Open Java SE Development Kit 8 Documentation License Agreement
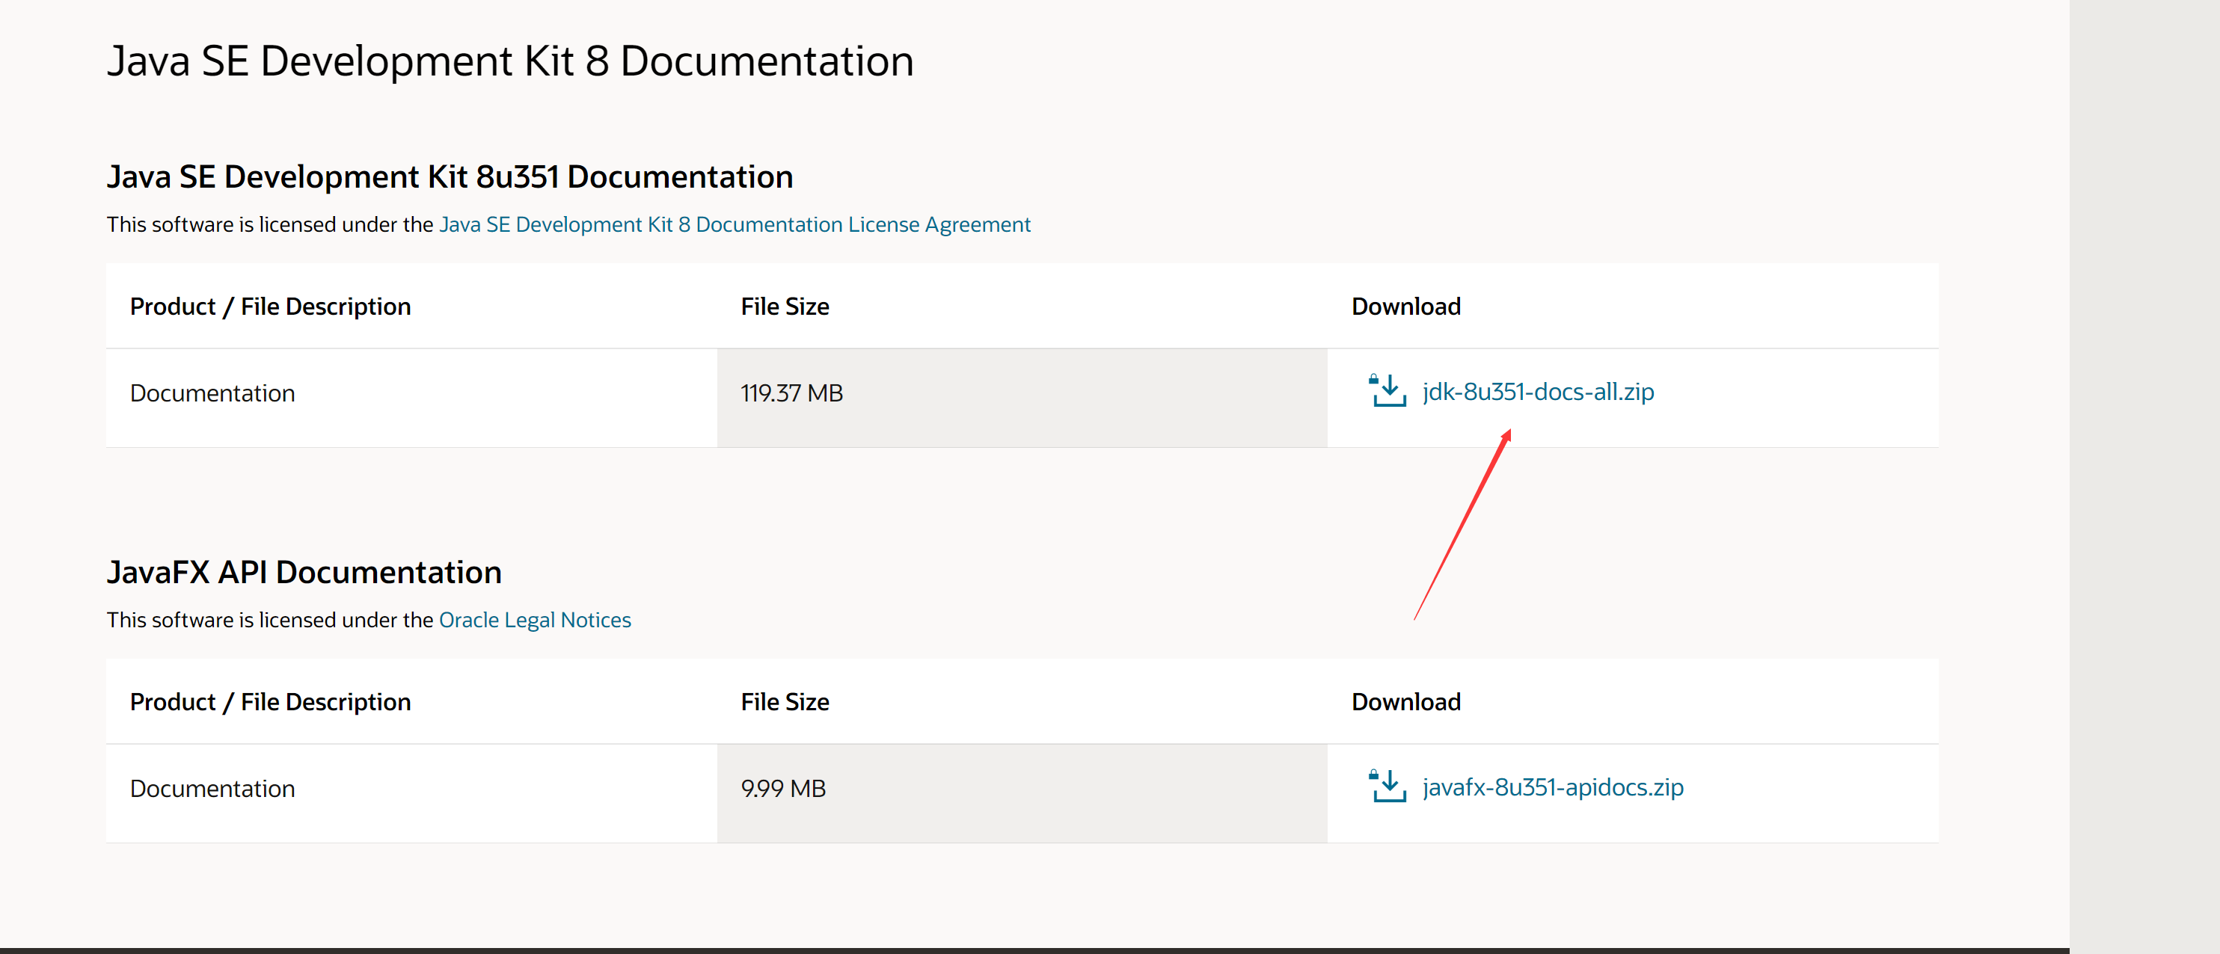2220x954 pixels. pos(735,224)
